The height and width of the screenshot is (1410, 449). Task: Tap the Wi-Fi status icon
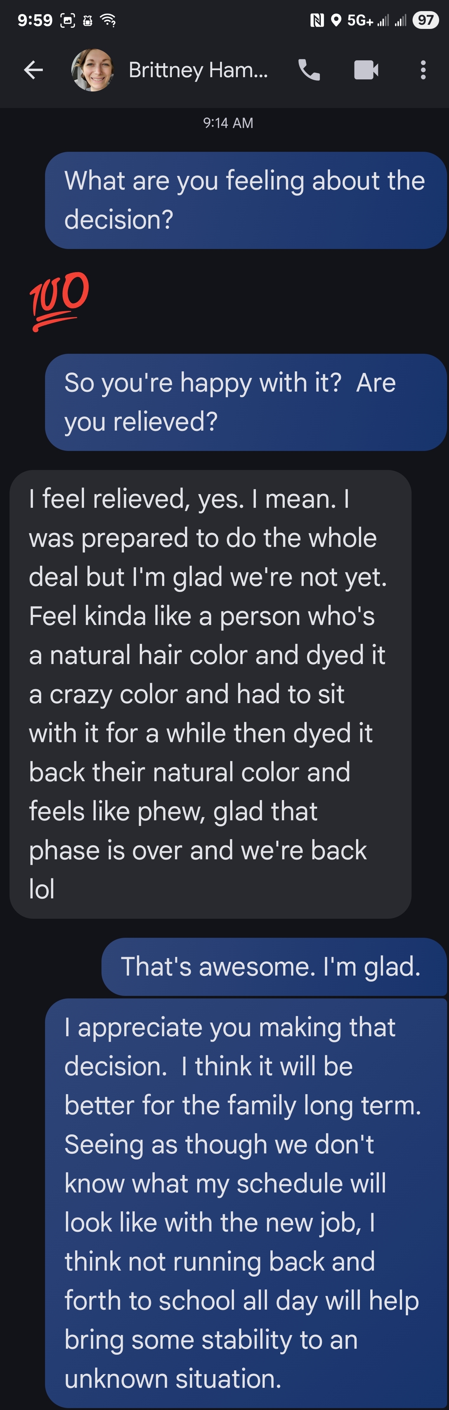108,21
